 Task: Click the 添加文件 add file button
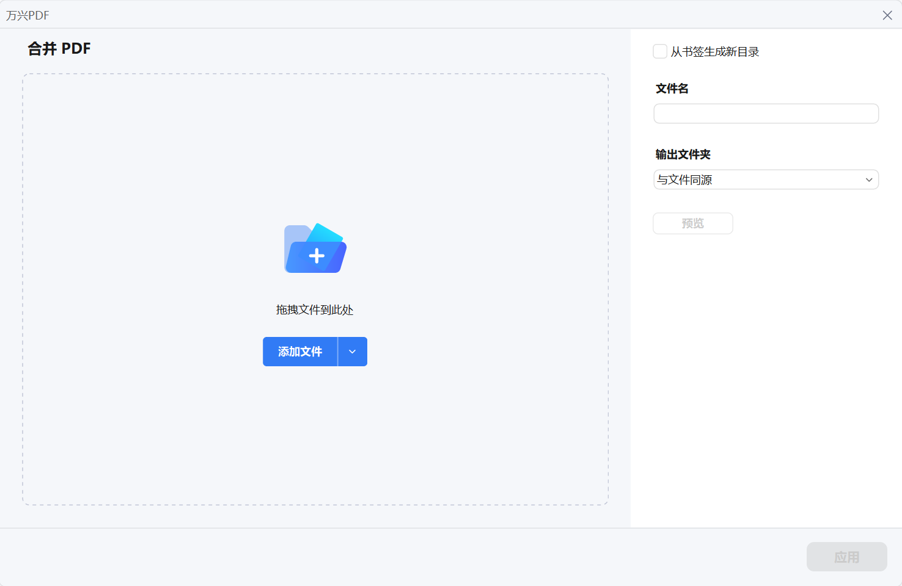[300, 352]
